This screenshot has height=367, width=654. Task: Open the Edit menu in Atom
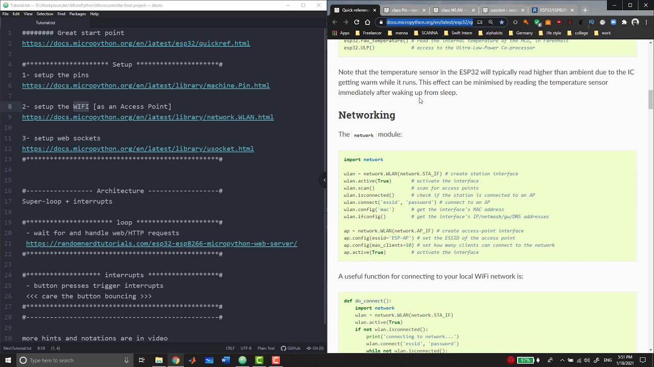16,14
